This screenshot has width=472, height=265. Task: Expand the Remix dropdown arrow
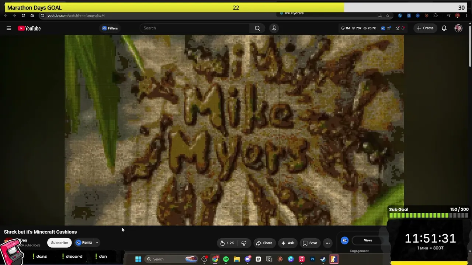click(x=97, y=243)
